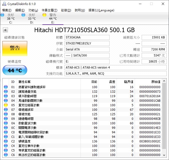Open the 功能(u) menu
Viewport: 169px width, 160px height.
click(33, 10)
